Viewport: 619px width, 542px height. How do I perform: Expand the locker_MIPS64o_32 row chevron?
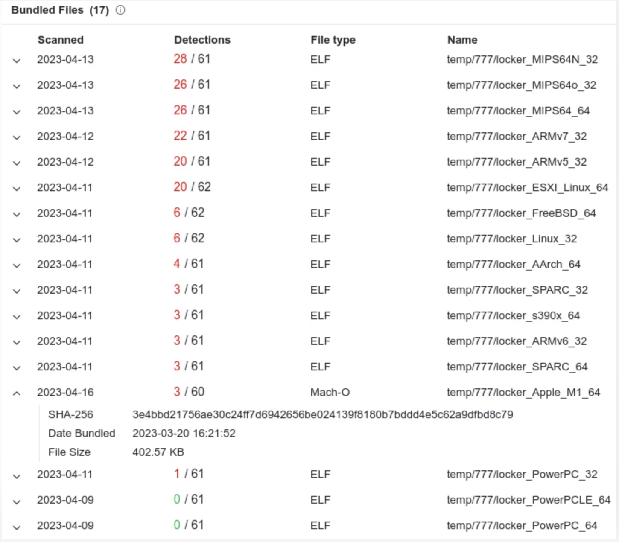tap(17, 86)
